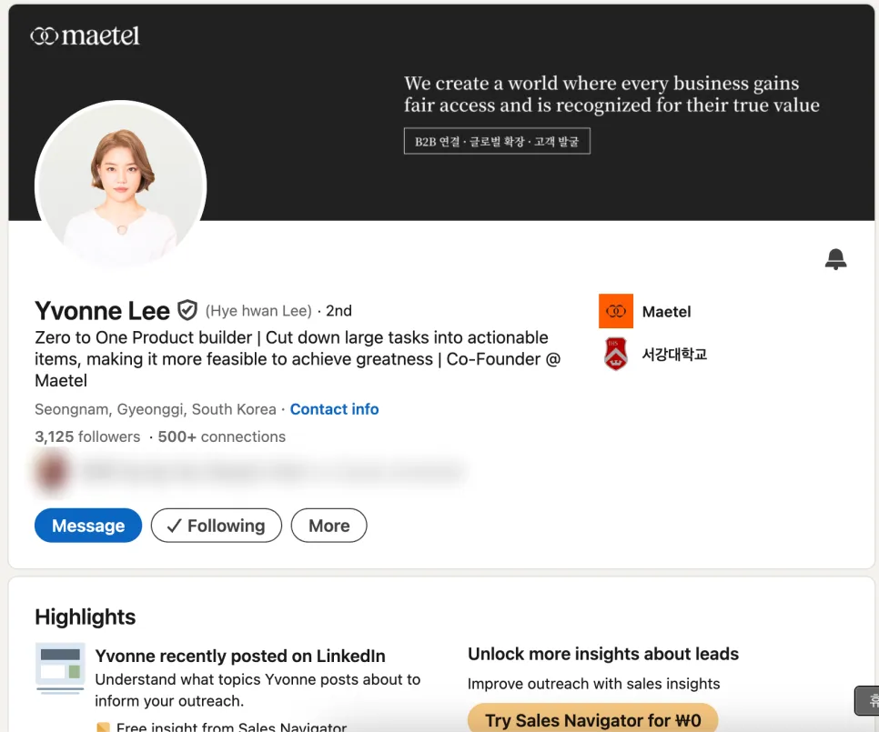The height and width of the screenshot is (732, 879).
Task: Click the verification shield badge beside Yvonne Lee
Action: (187, 310)
